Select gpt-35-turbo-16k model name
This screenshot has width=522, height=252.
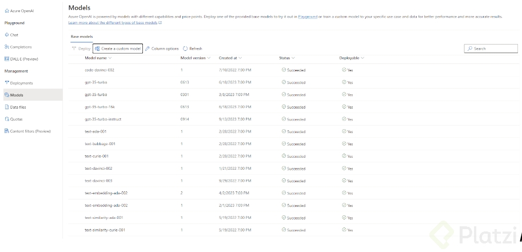[100, 107]
